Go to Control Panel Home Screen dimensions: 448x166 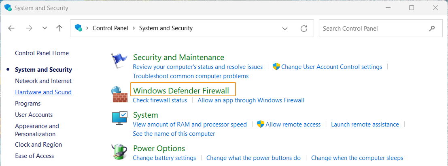(x=42, y=53)
